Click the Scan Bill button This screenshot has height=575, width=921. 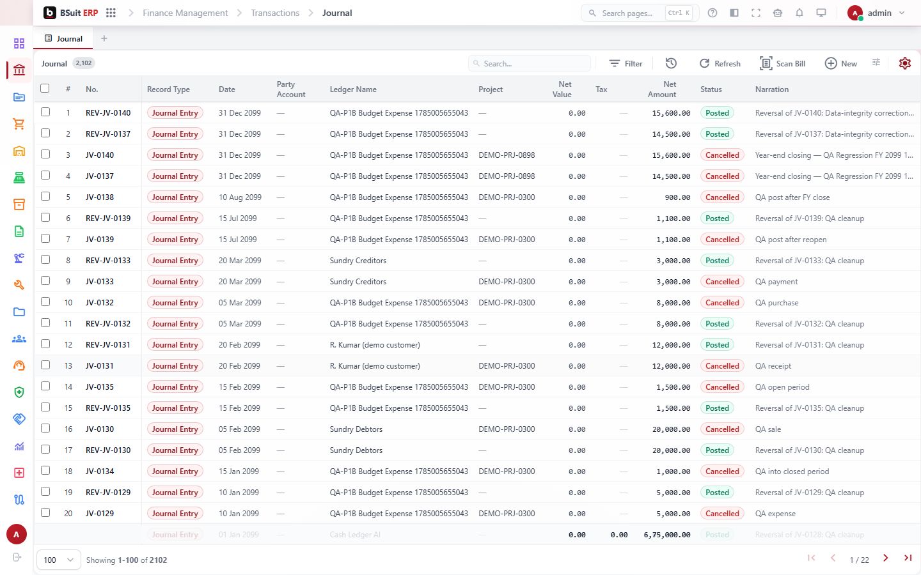(782, 63)
